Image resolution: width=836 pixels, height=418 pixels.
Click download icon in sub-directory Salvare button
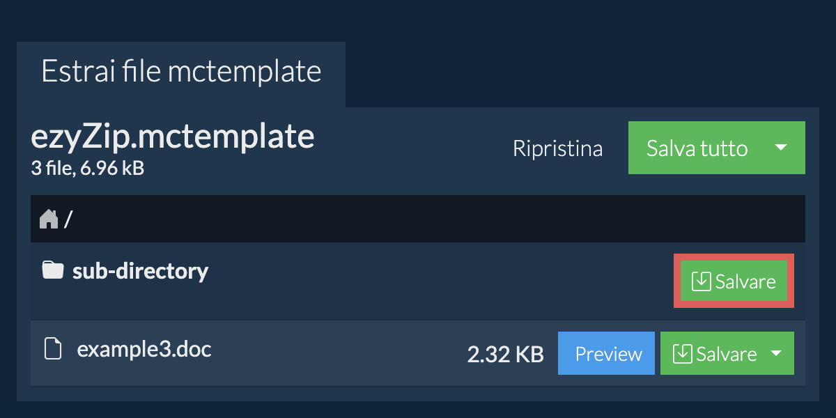click(x=701, y=281)
